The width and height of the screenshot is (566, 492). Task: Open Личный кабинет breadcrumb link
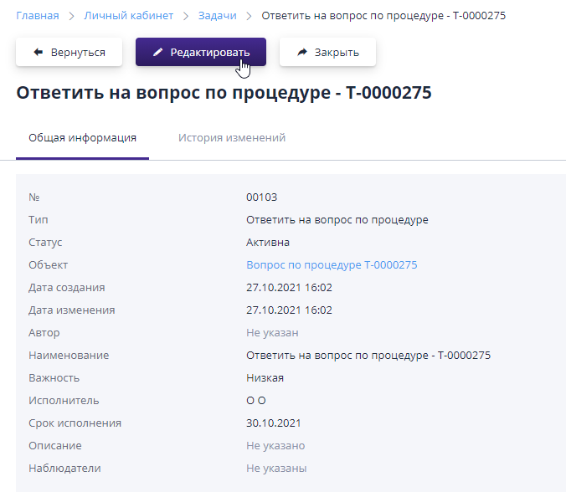pyautogui.click(x=128, y=16)
